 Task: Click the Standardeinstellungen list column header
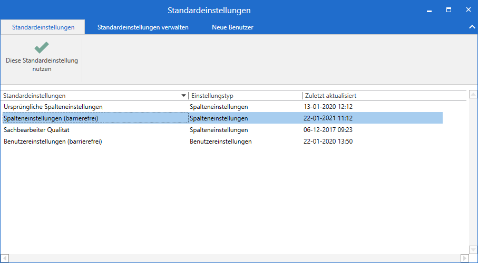tap(90, 96)
